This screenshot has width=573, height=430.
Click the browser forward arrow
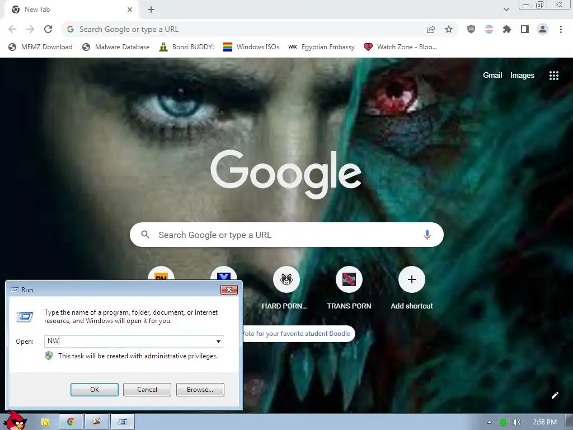[x=30, y=29]
